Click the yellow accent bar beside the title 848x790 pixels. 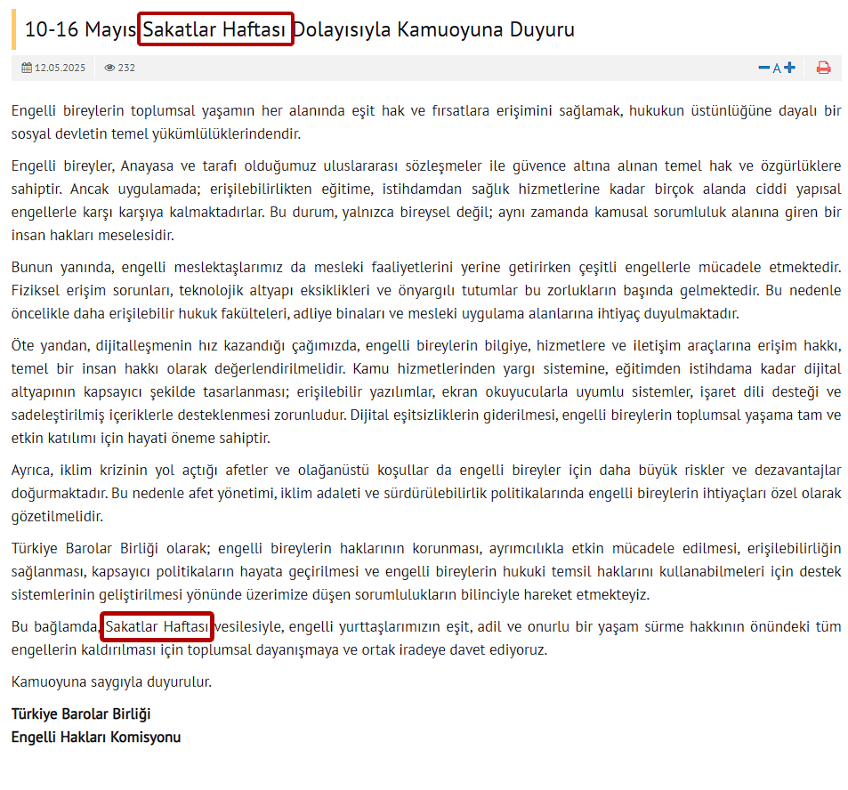[x=12, y=28]
